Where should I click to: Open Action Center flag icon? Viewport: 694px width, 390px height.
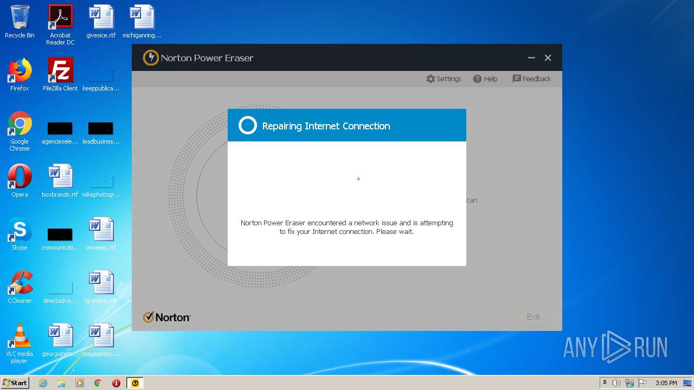coord(642,383)
